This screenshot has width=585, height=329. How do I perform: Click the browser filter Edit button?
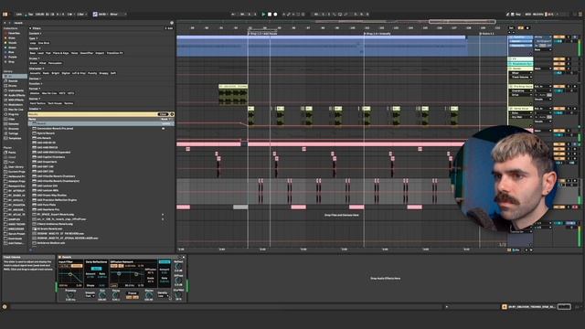point(169,28)
